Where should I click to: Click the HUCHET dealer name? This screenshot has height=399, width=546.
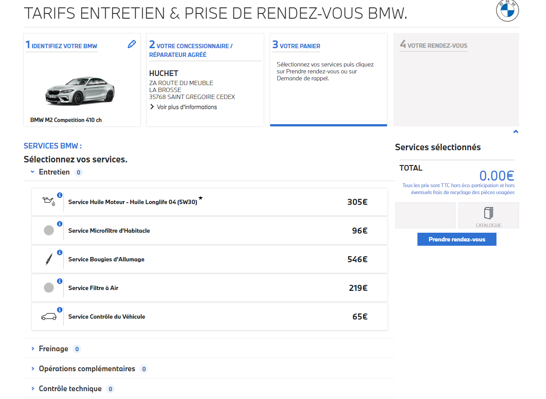[x=164, y=73]
